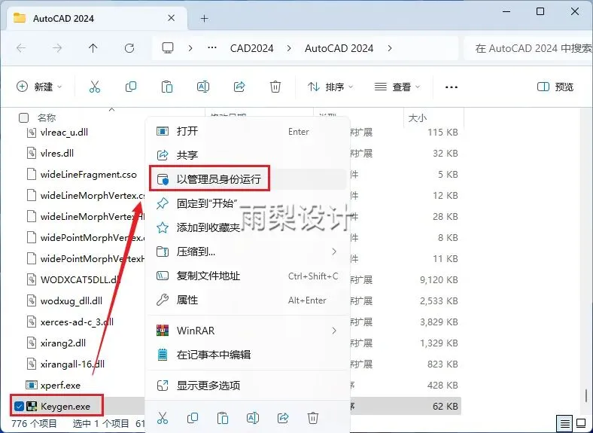
Task: Choose 显示更多选项 menu entry
Action: click(x=248, y=386)
